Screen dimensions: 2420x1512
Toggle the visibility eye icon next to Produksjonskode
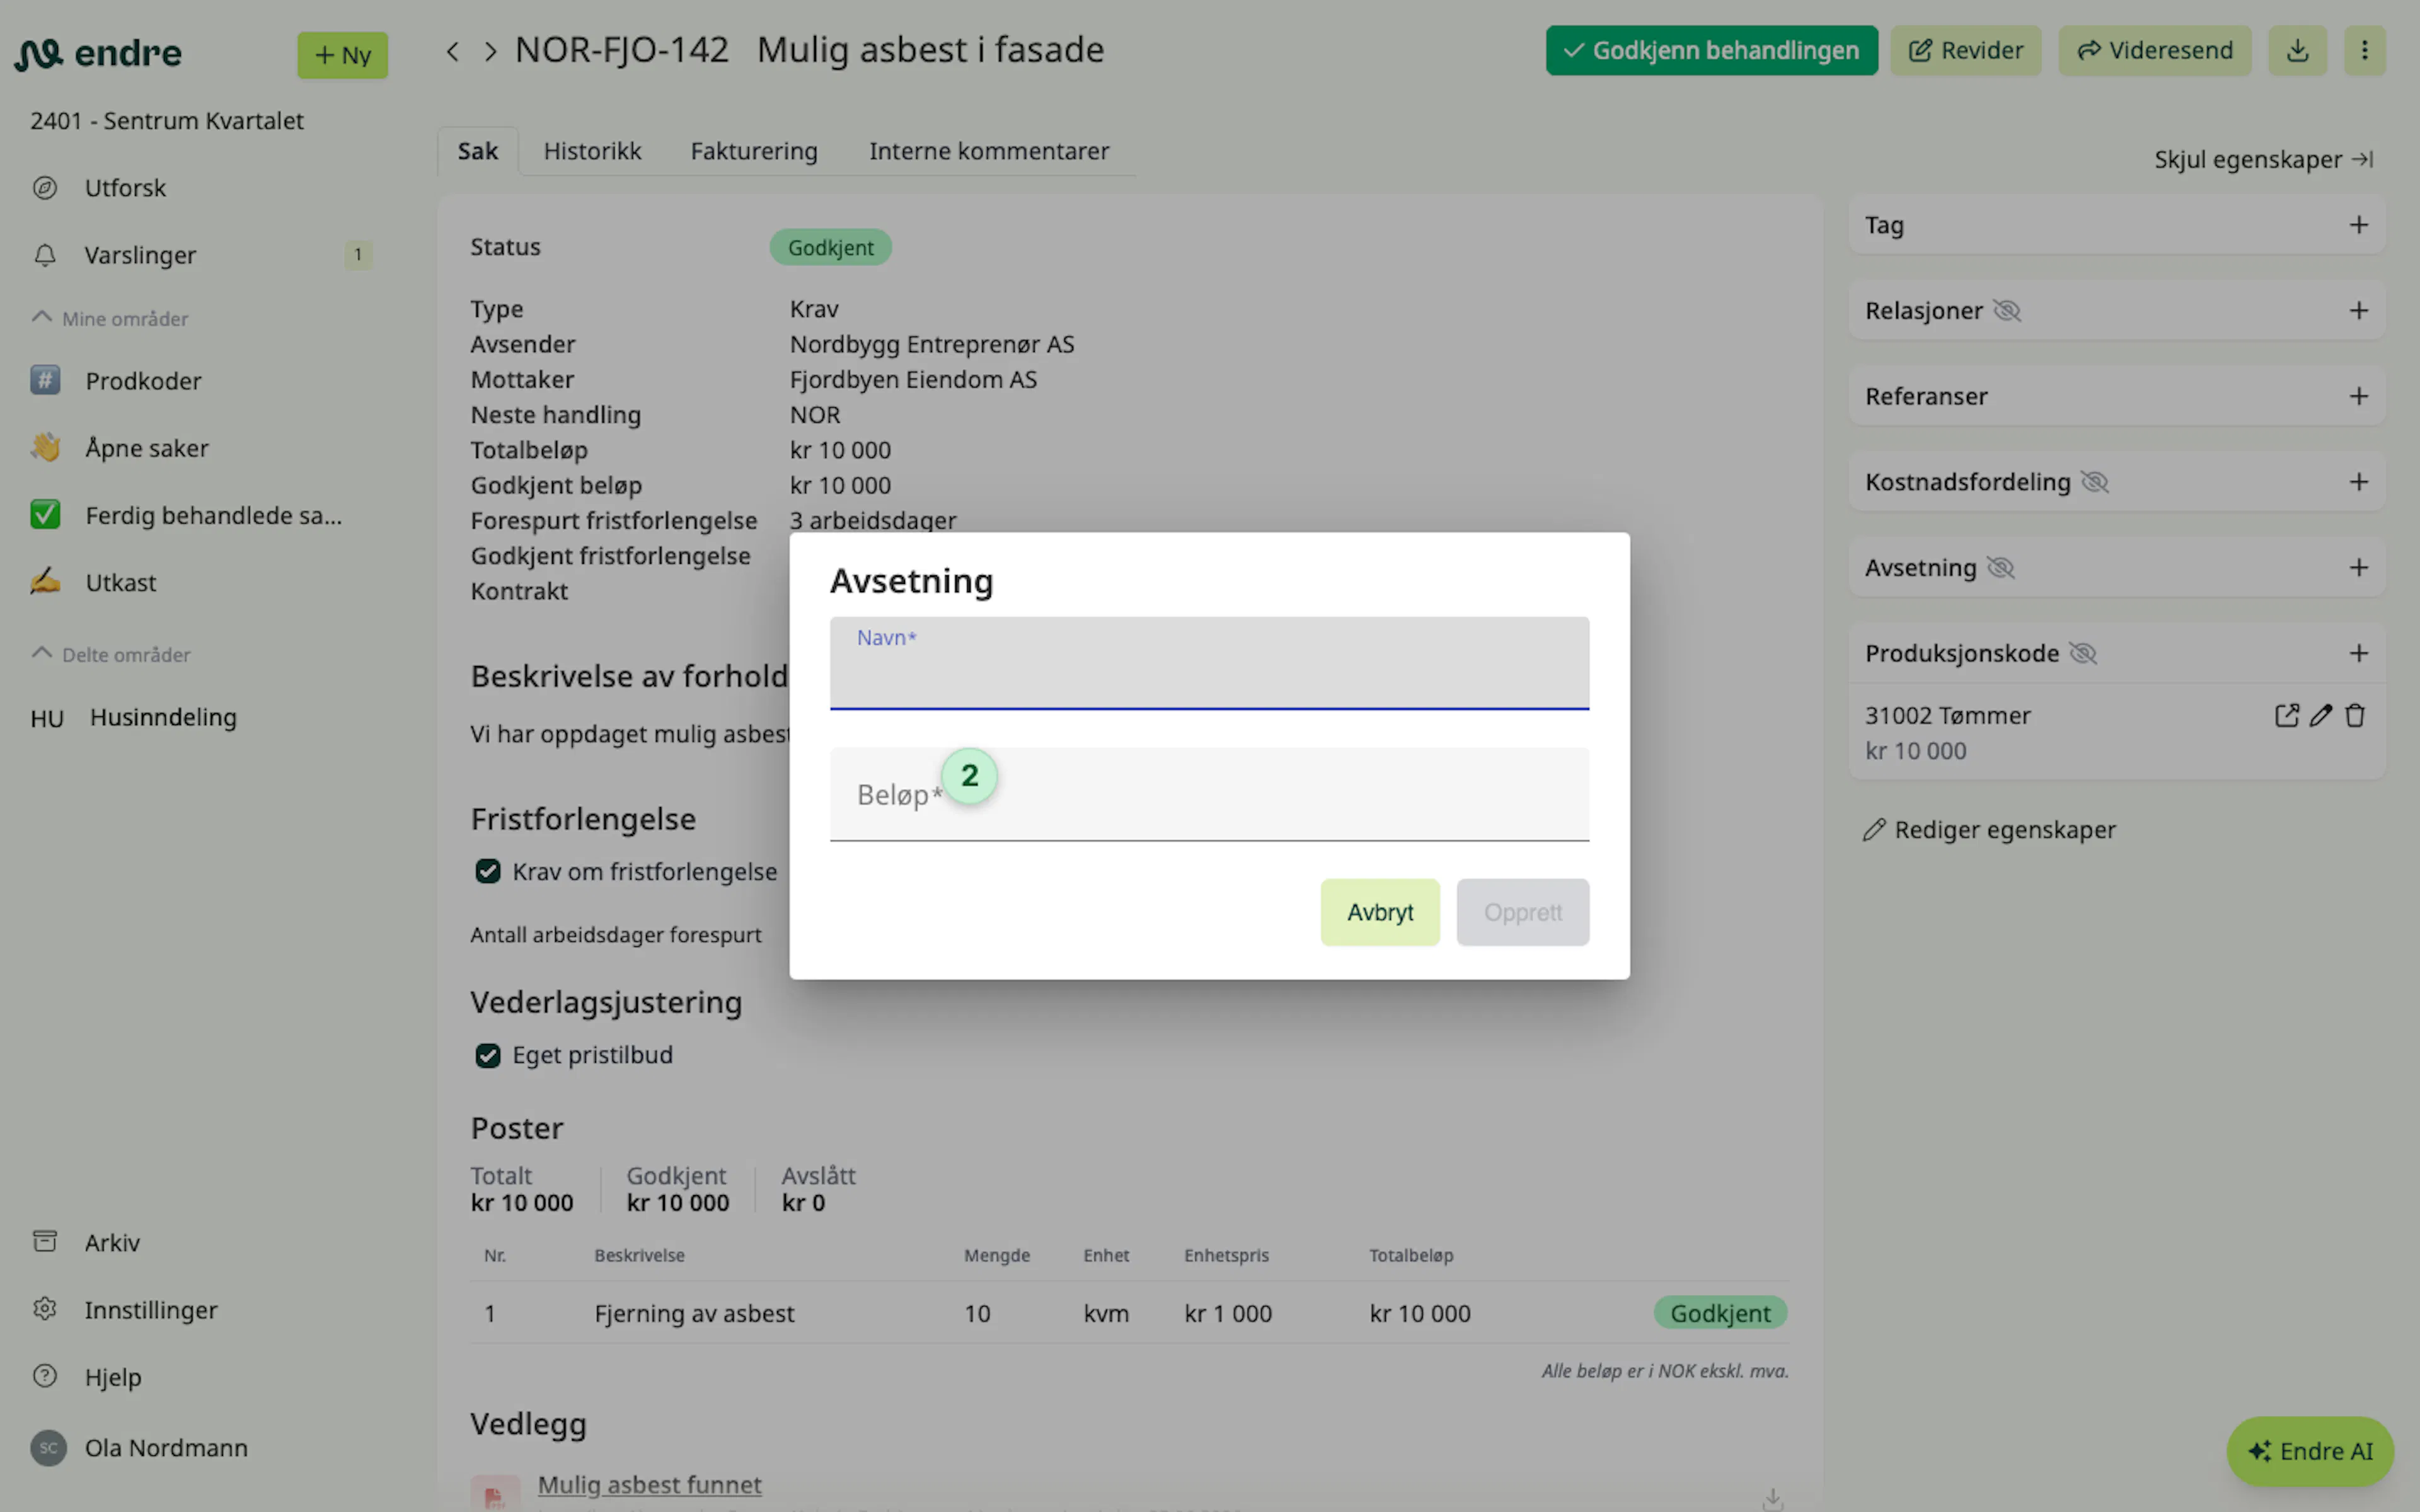pos(2082,654)
